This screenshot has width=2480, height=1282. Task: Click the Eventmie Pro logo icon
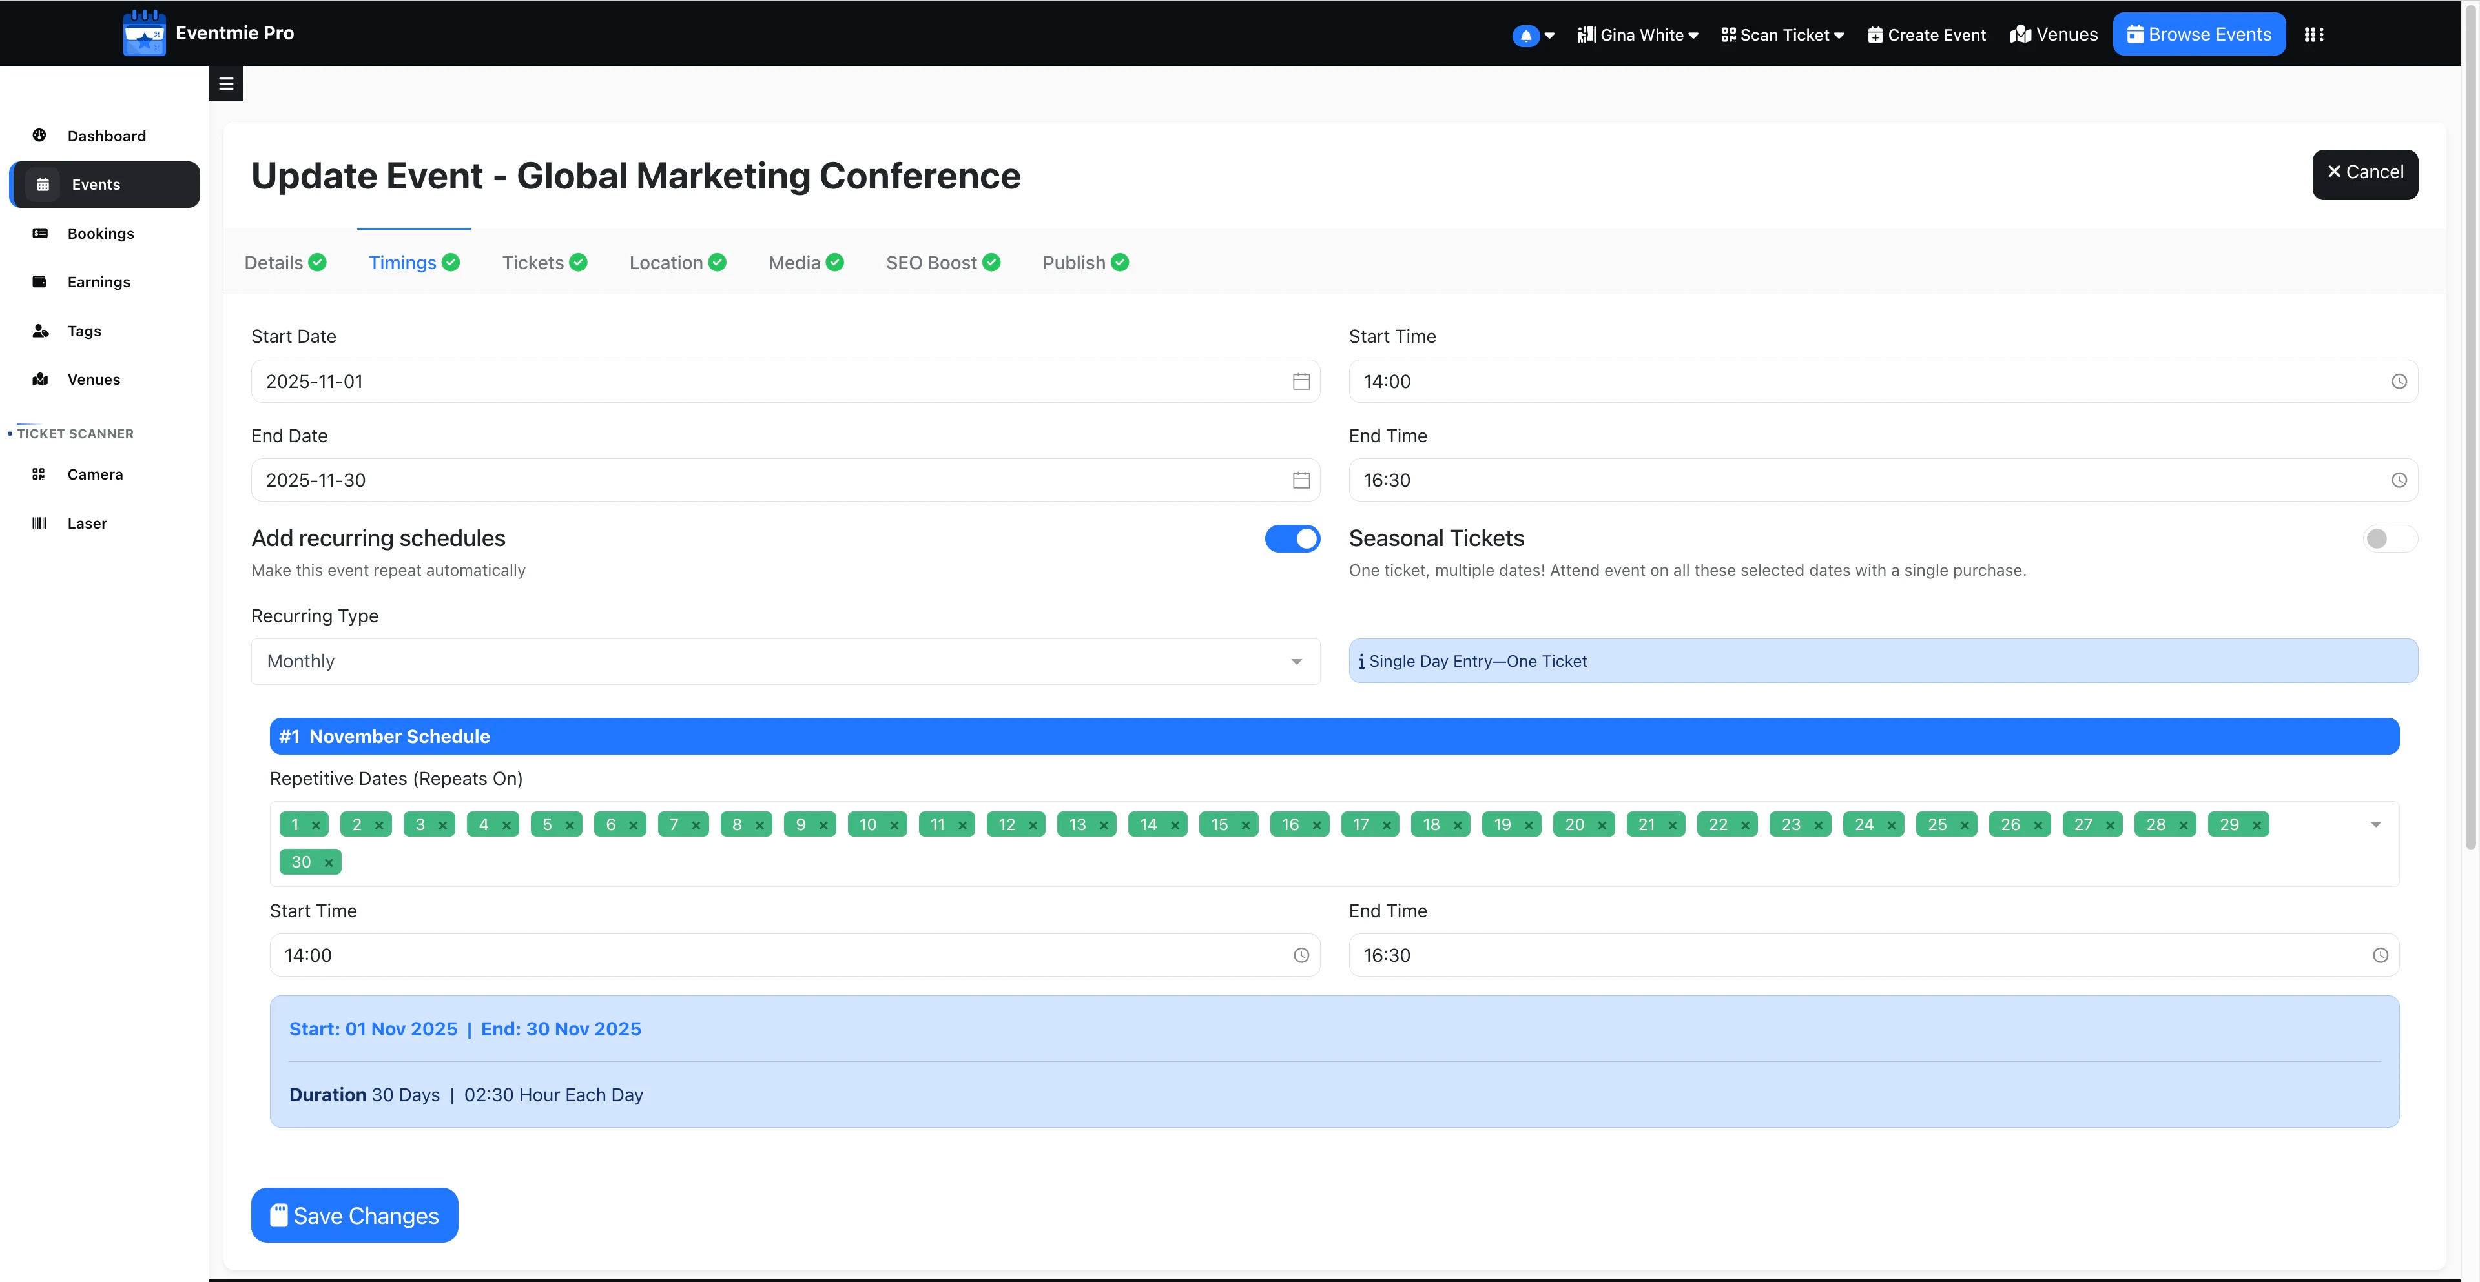point(145,34)
